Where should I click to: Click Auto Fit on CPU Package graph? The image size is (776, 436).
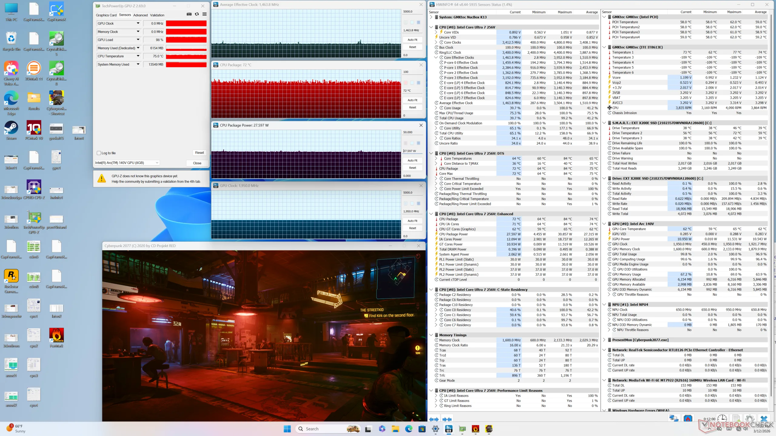[412, 100]
